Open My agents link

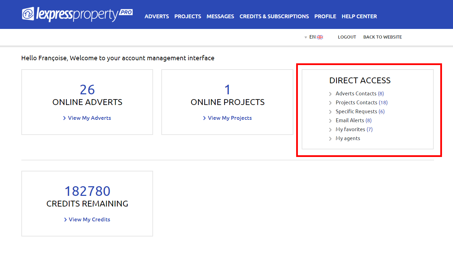click(x=348, y=138)
